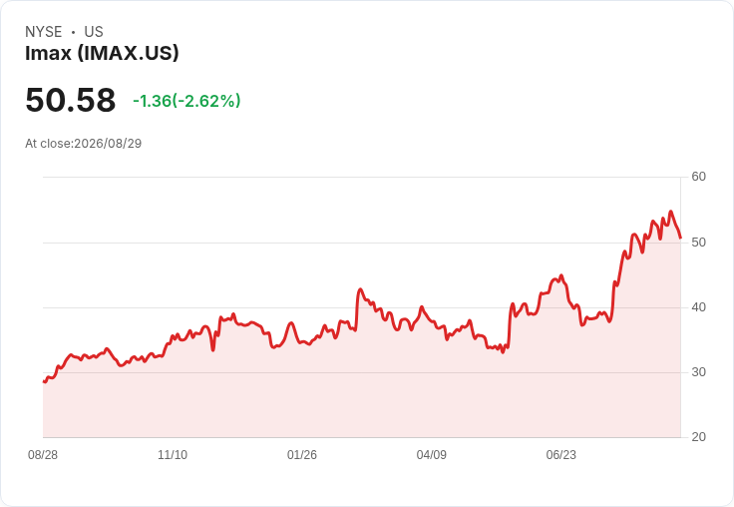The height and width of the screenshot is (507, 734).
Task: Click the 30 y-axis price label
Action: (x=698, y=372)
